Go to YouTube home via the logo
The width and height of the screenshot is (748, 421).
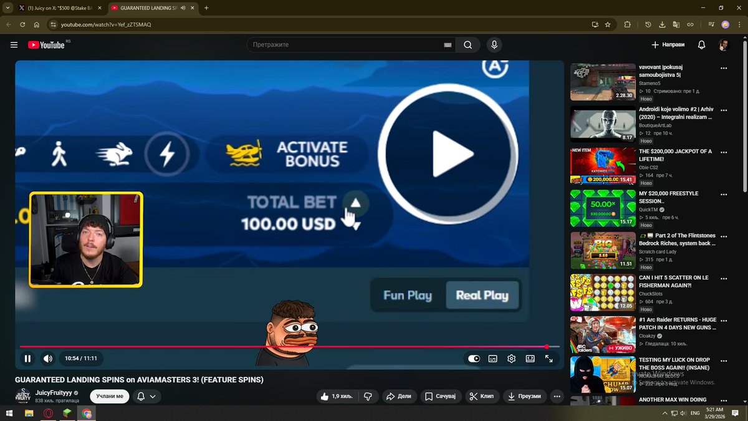click(x=46, y=45)
